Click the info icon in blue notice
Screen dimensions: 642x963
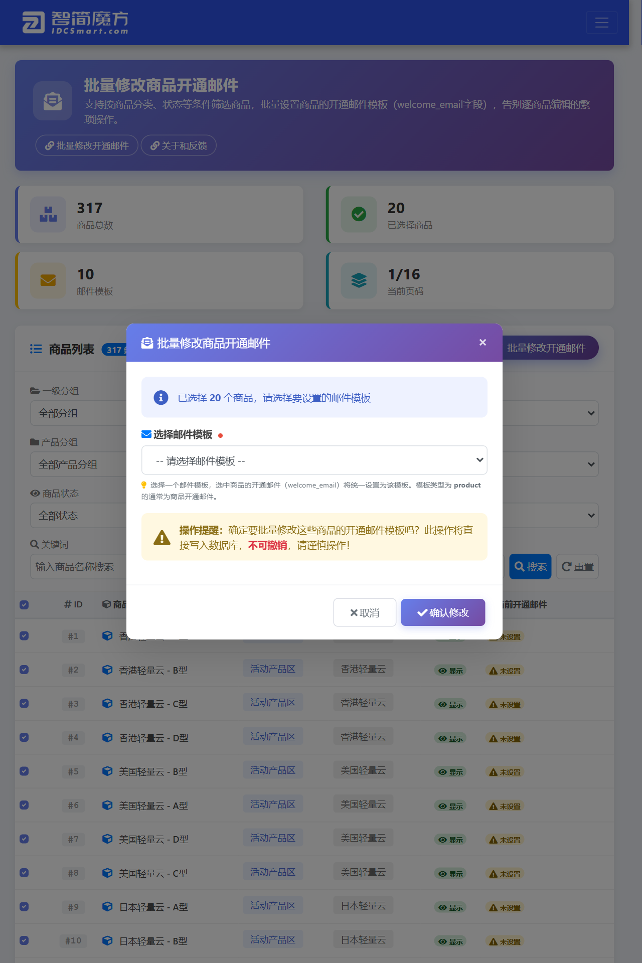point(160,398)
